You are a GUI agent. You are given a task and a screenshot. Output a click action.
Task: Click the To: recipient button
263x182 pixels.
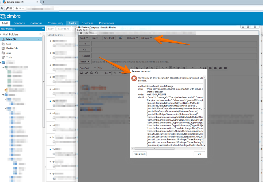(x=85, y=44)
